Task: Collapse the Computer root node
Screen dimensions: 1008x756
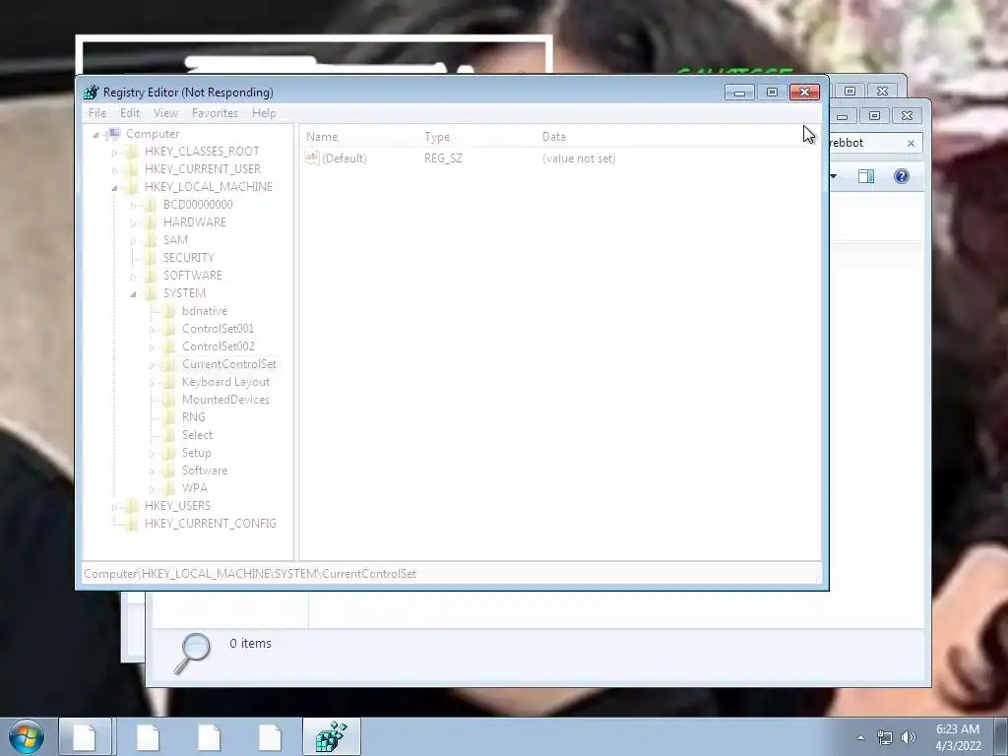Action: [x=95, y=134]
